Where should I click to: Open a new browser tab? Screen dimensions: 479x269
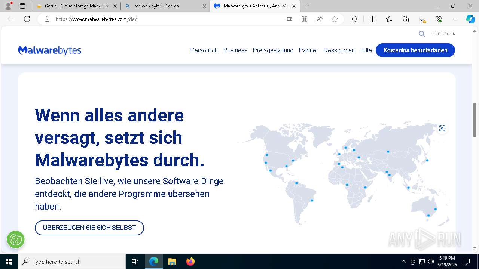(x=306, y=6)
